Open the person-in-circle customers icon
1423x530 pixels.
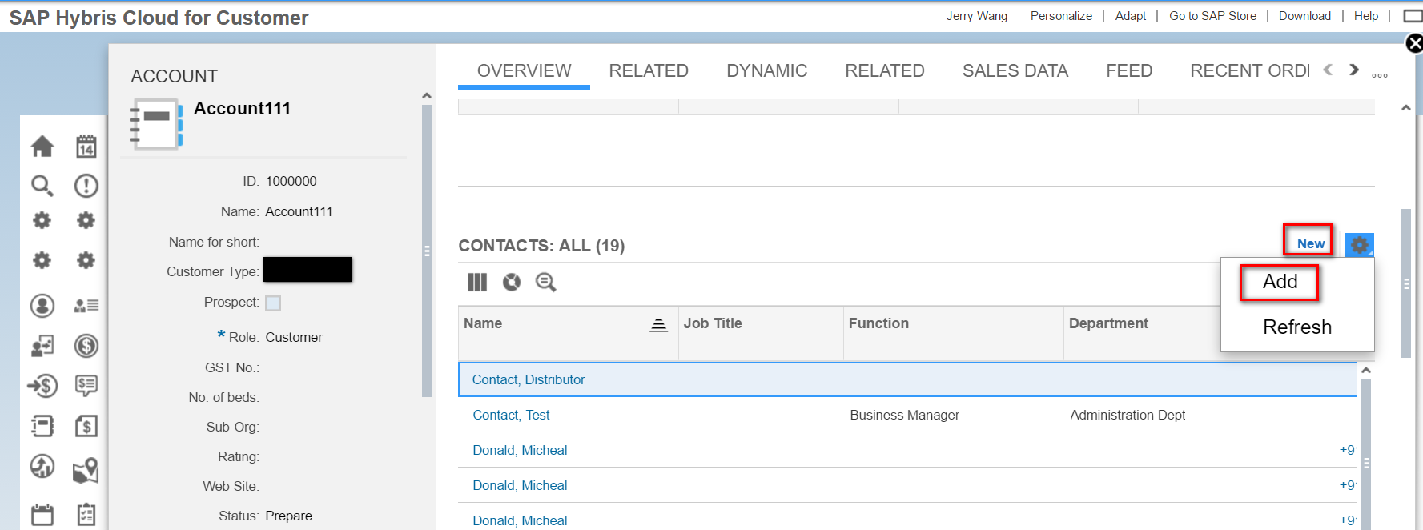click(x=42, y=305)
